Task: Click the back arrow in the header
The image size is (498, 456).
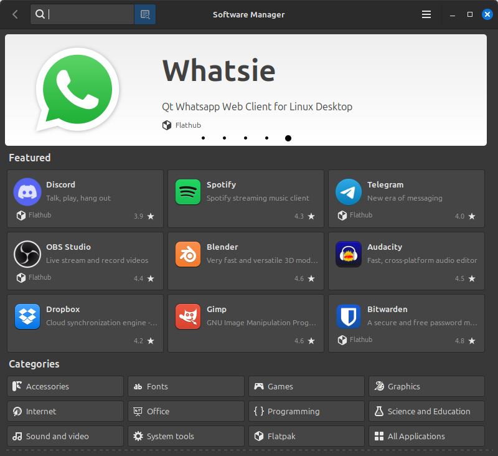Action: [x=15, y=14]
